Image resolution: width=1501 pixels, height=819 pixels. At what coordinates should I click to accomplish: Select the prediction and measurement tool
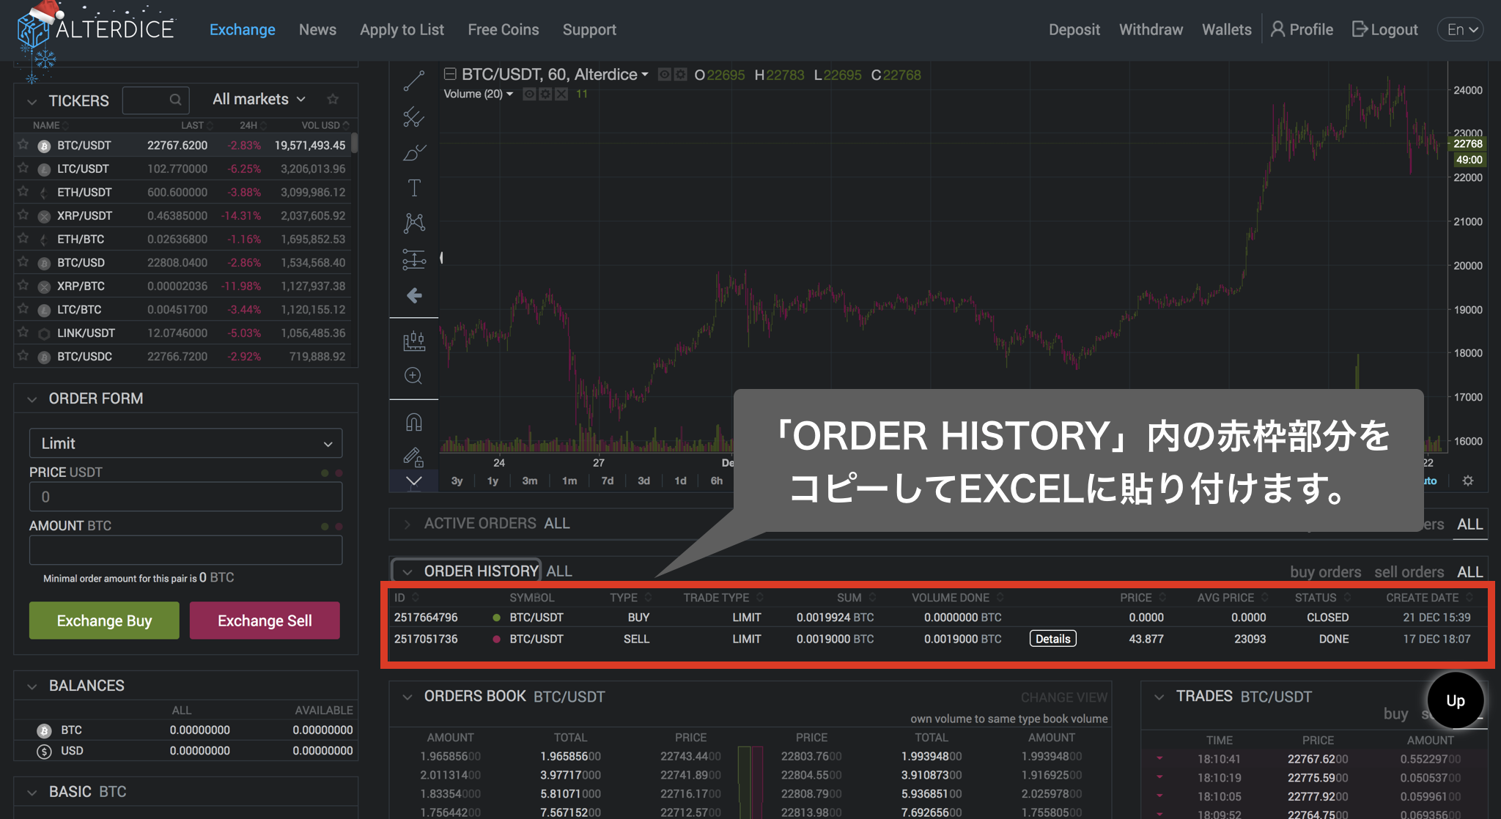414,259
